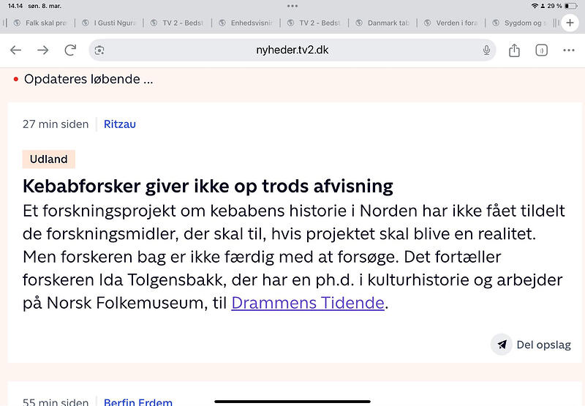Show the open tabs overview
The width and height of the screenshot is (585, 406).
tap(541, 50)
